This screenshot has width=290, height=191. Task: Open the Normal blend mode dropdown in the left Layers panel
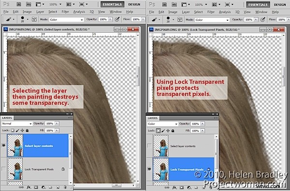(17, 123)
